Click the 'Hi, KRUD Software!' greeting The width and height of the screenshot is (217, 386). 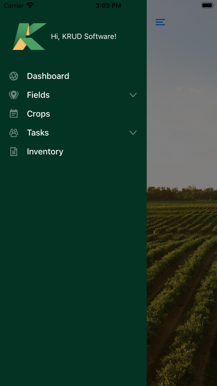pos(84,37)
